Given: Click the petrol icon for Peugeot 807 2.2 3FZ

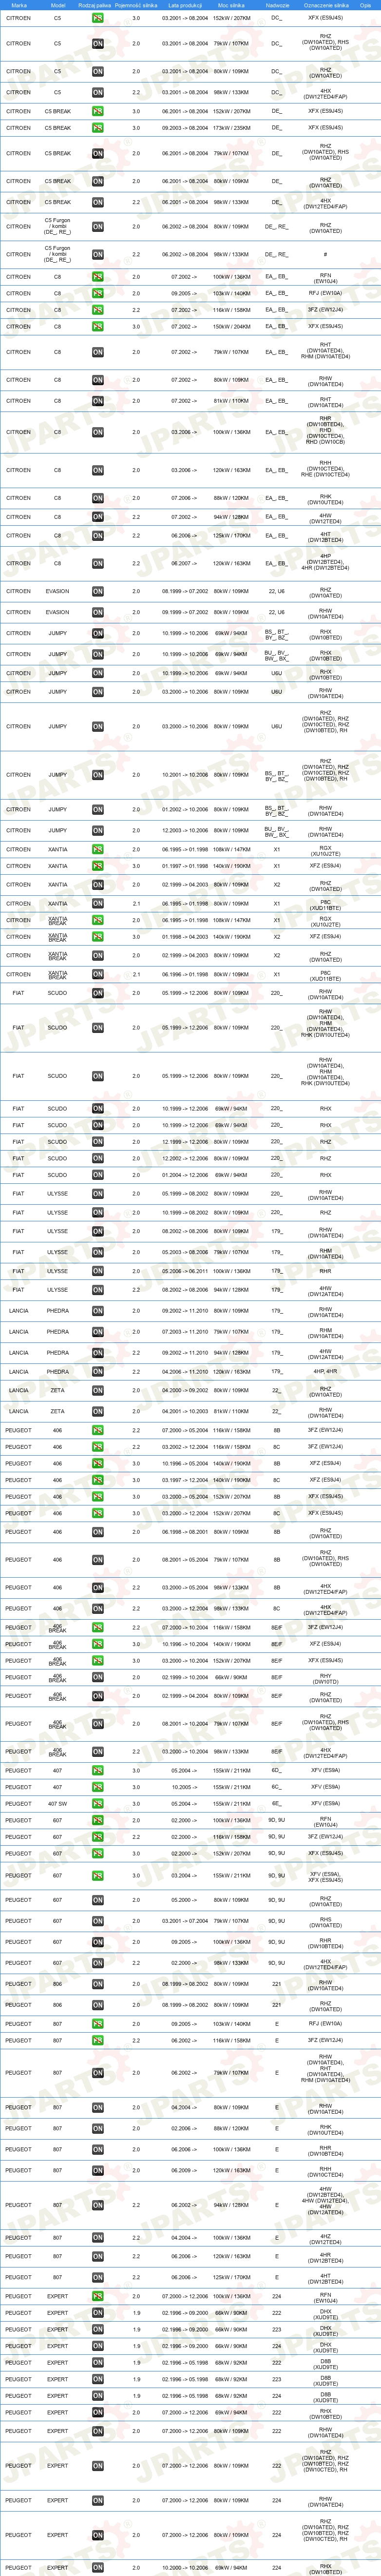Looking at the screenshot, I should point(98,2041).
